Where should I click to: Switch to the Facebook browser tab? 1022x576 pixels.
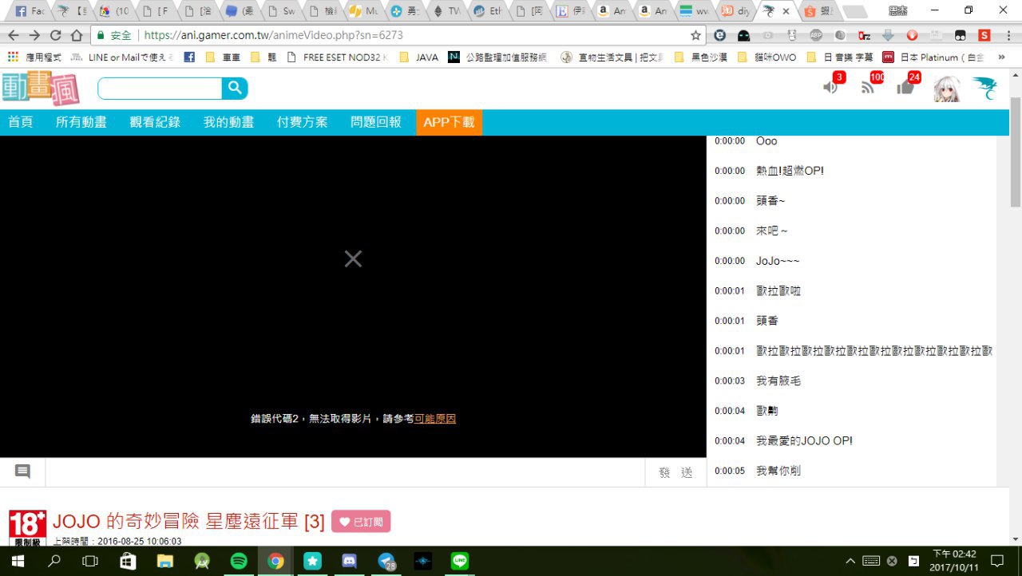[x=30, y=11]
